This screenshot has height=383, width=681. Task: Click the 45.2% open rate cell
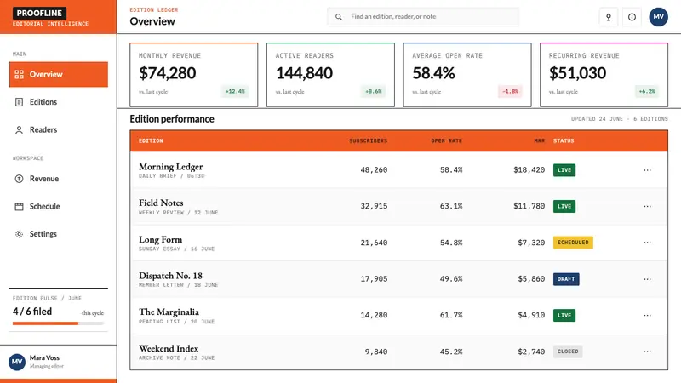click(451, 352)
